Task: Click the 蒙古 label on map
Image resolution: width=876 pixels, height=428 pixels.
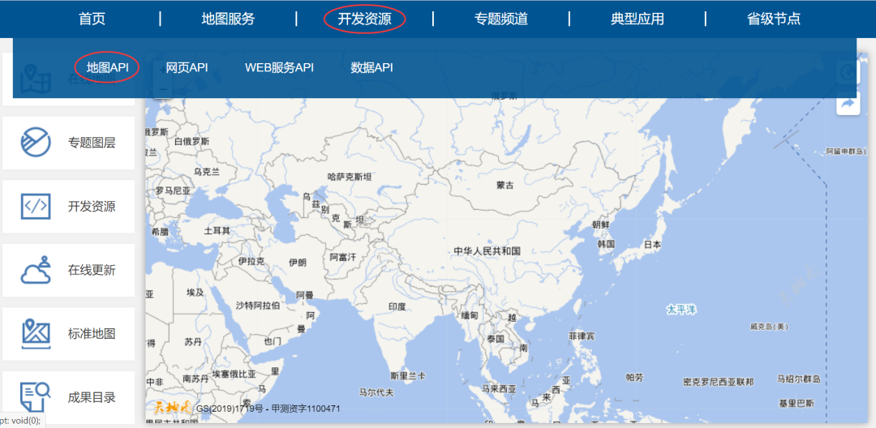Action: point(505,186)
